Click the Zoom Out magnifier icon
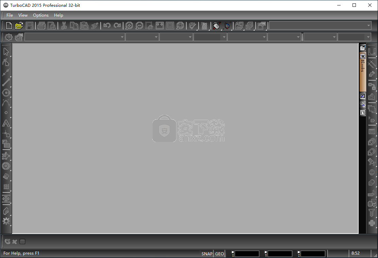Viewport: 378px width, 258px height. coord(139,25)
